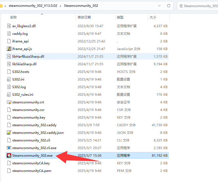Refresh the folder using the address bar icon
Screen dimensions: 218x182
point(169,5)
